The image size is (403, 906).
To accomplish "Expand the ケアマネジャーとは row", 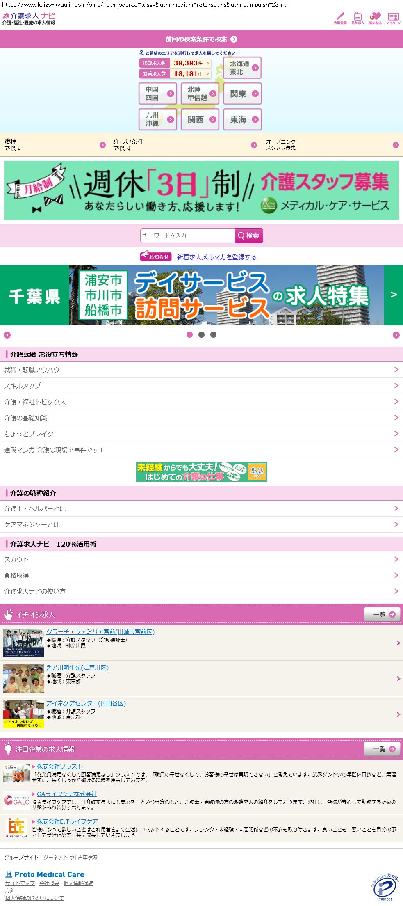I will point(201,524).
